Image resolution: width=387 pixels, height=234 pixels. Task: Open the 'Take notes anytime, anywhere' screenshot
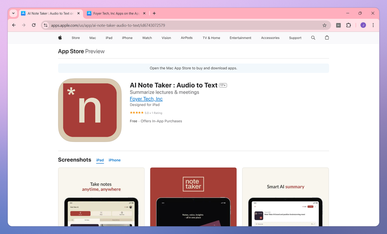(101, 197)
